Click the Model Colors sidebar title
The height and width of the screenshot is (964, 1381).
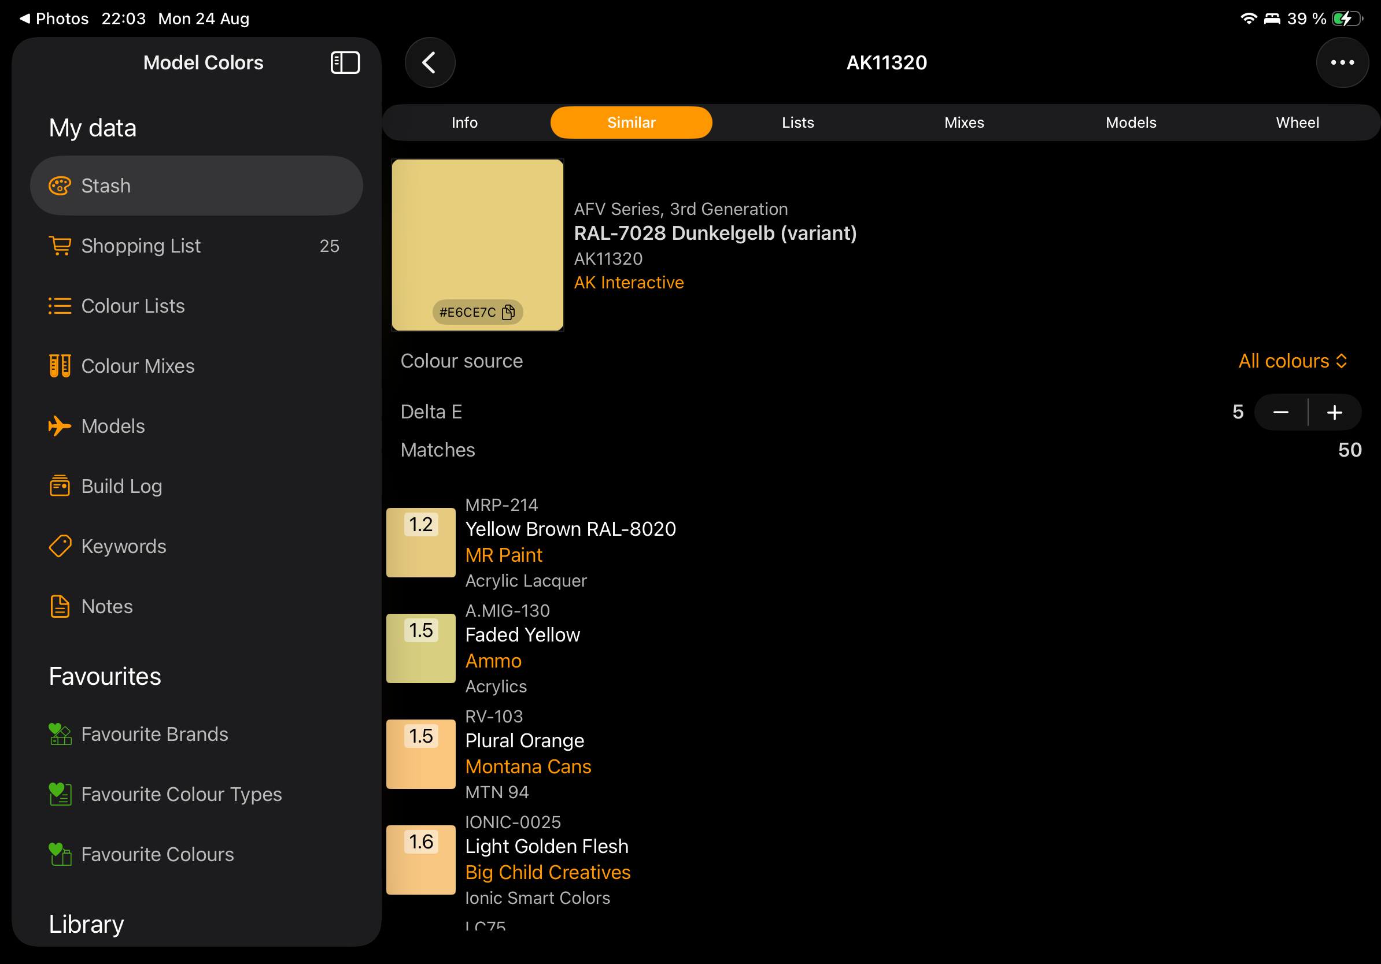(x=204, y=62)
